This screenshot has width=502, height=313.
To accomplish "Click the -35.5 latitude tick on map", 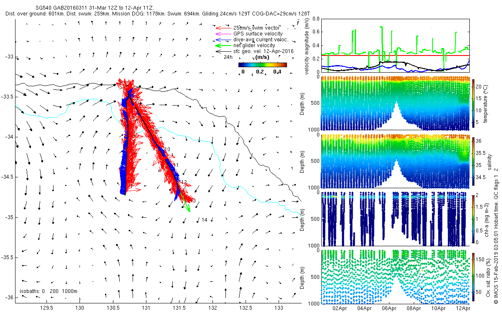I will click(x=8, y=257).
